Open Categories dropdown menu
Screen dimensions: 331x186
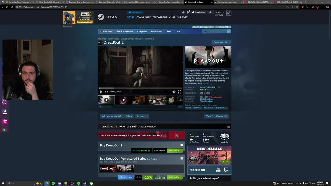142,31
